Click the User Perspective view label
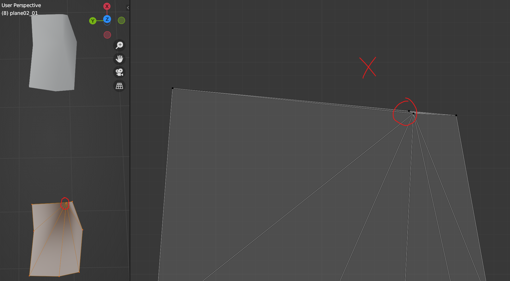Screen dimensions: 510x281 point(21,5)
